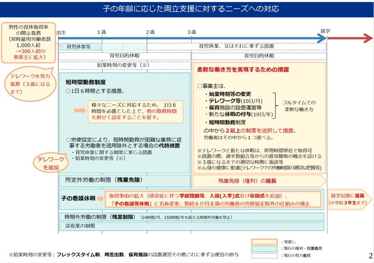
Task: Click the dotted 現行の努力義務 legend box
Action: (x=264, y=255)
